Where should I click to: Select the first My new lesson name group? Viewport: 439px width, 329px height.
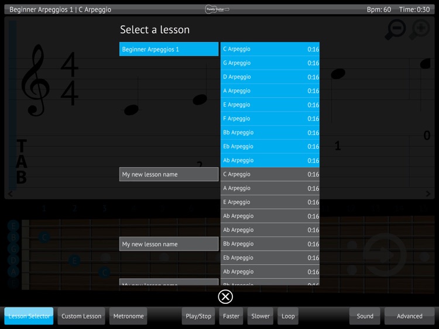click(x=169, y=174)
